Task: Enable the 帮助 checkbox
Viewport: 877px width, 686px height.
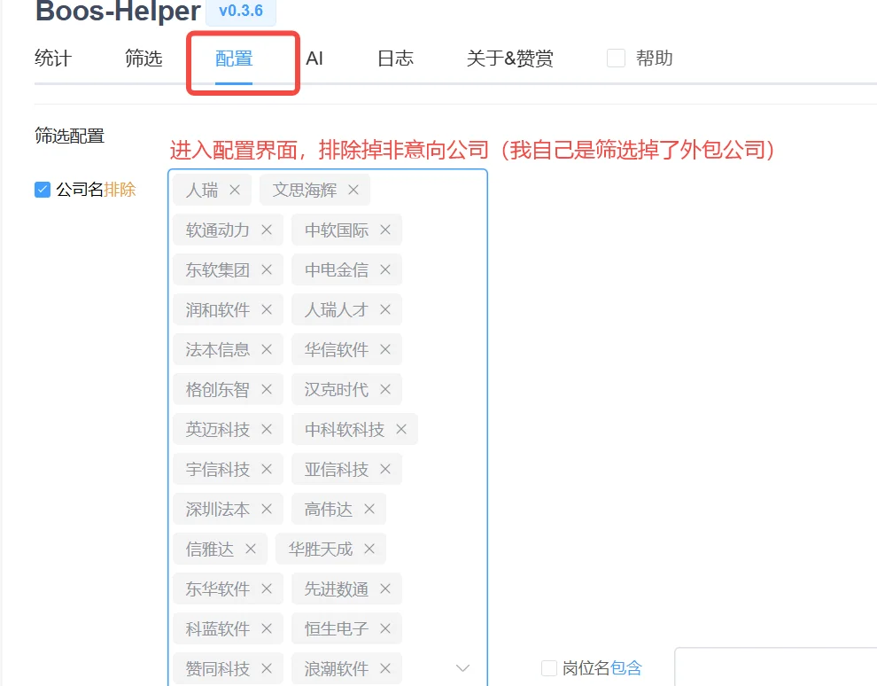Action: (616, 58)
